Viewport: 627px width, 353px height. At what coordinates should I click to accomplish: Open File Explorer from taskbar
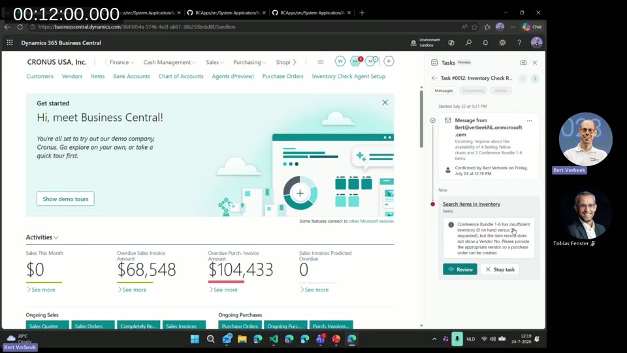pyautogui.click(x=242, y=339)
